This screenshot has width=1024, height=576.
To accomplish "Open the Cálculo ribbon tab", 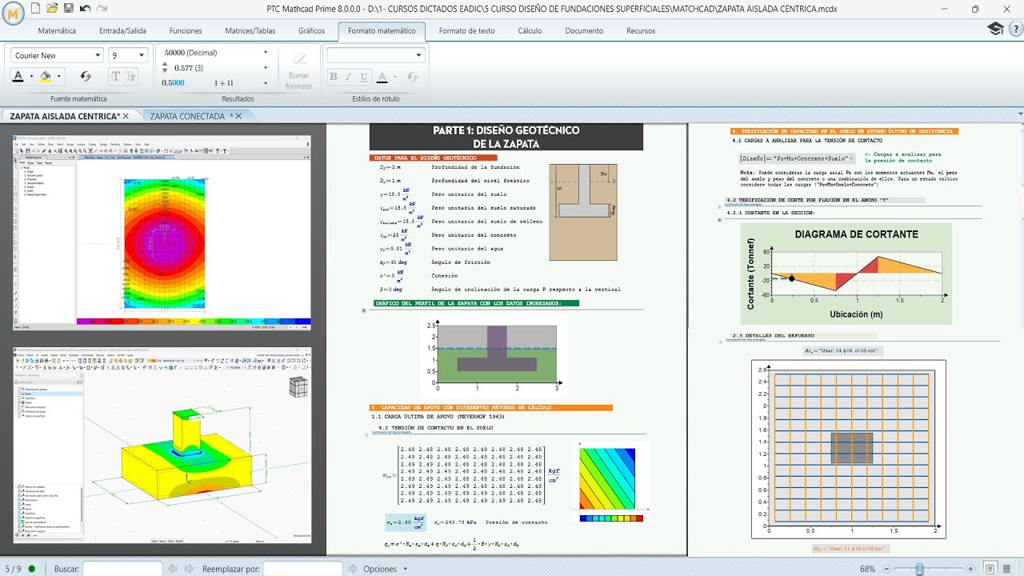I will pos(530,30).
